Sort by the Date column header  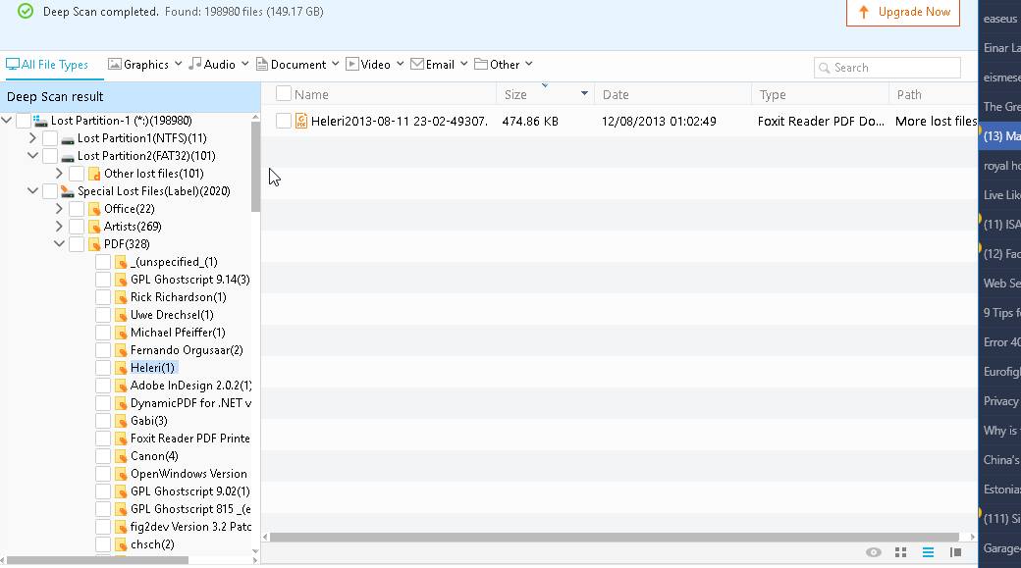pyautogui.click(x=616, y=94)
